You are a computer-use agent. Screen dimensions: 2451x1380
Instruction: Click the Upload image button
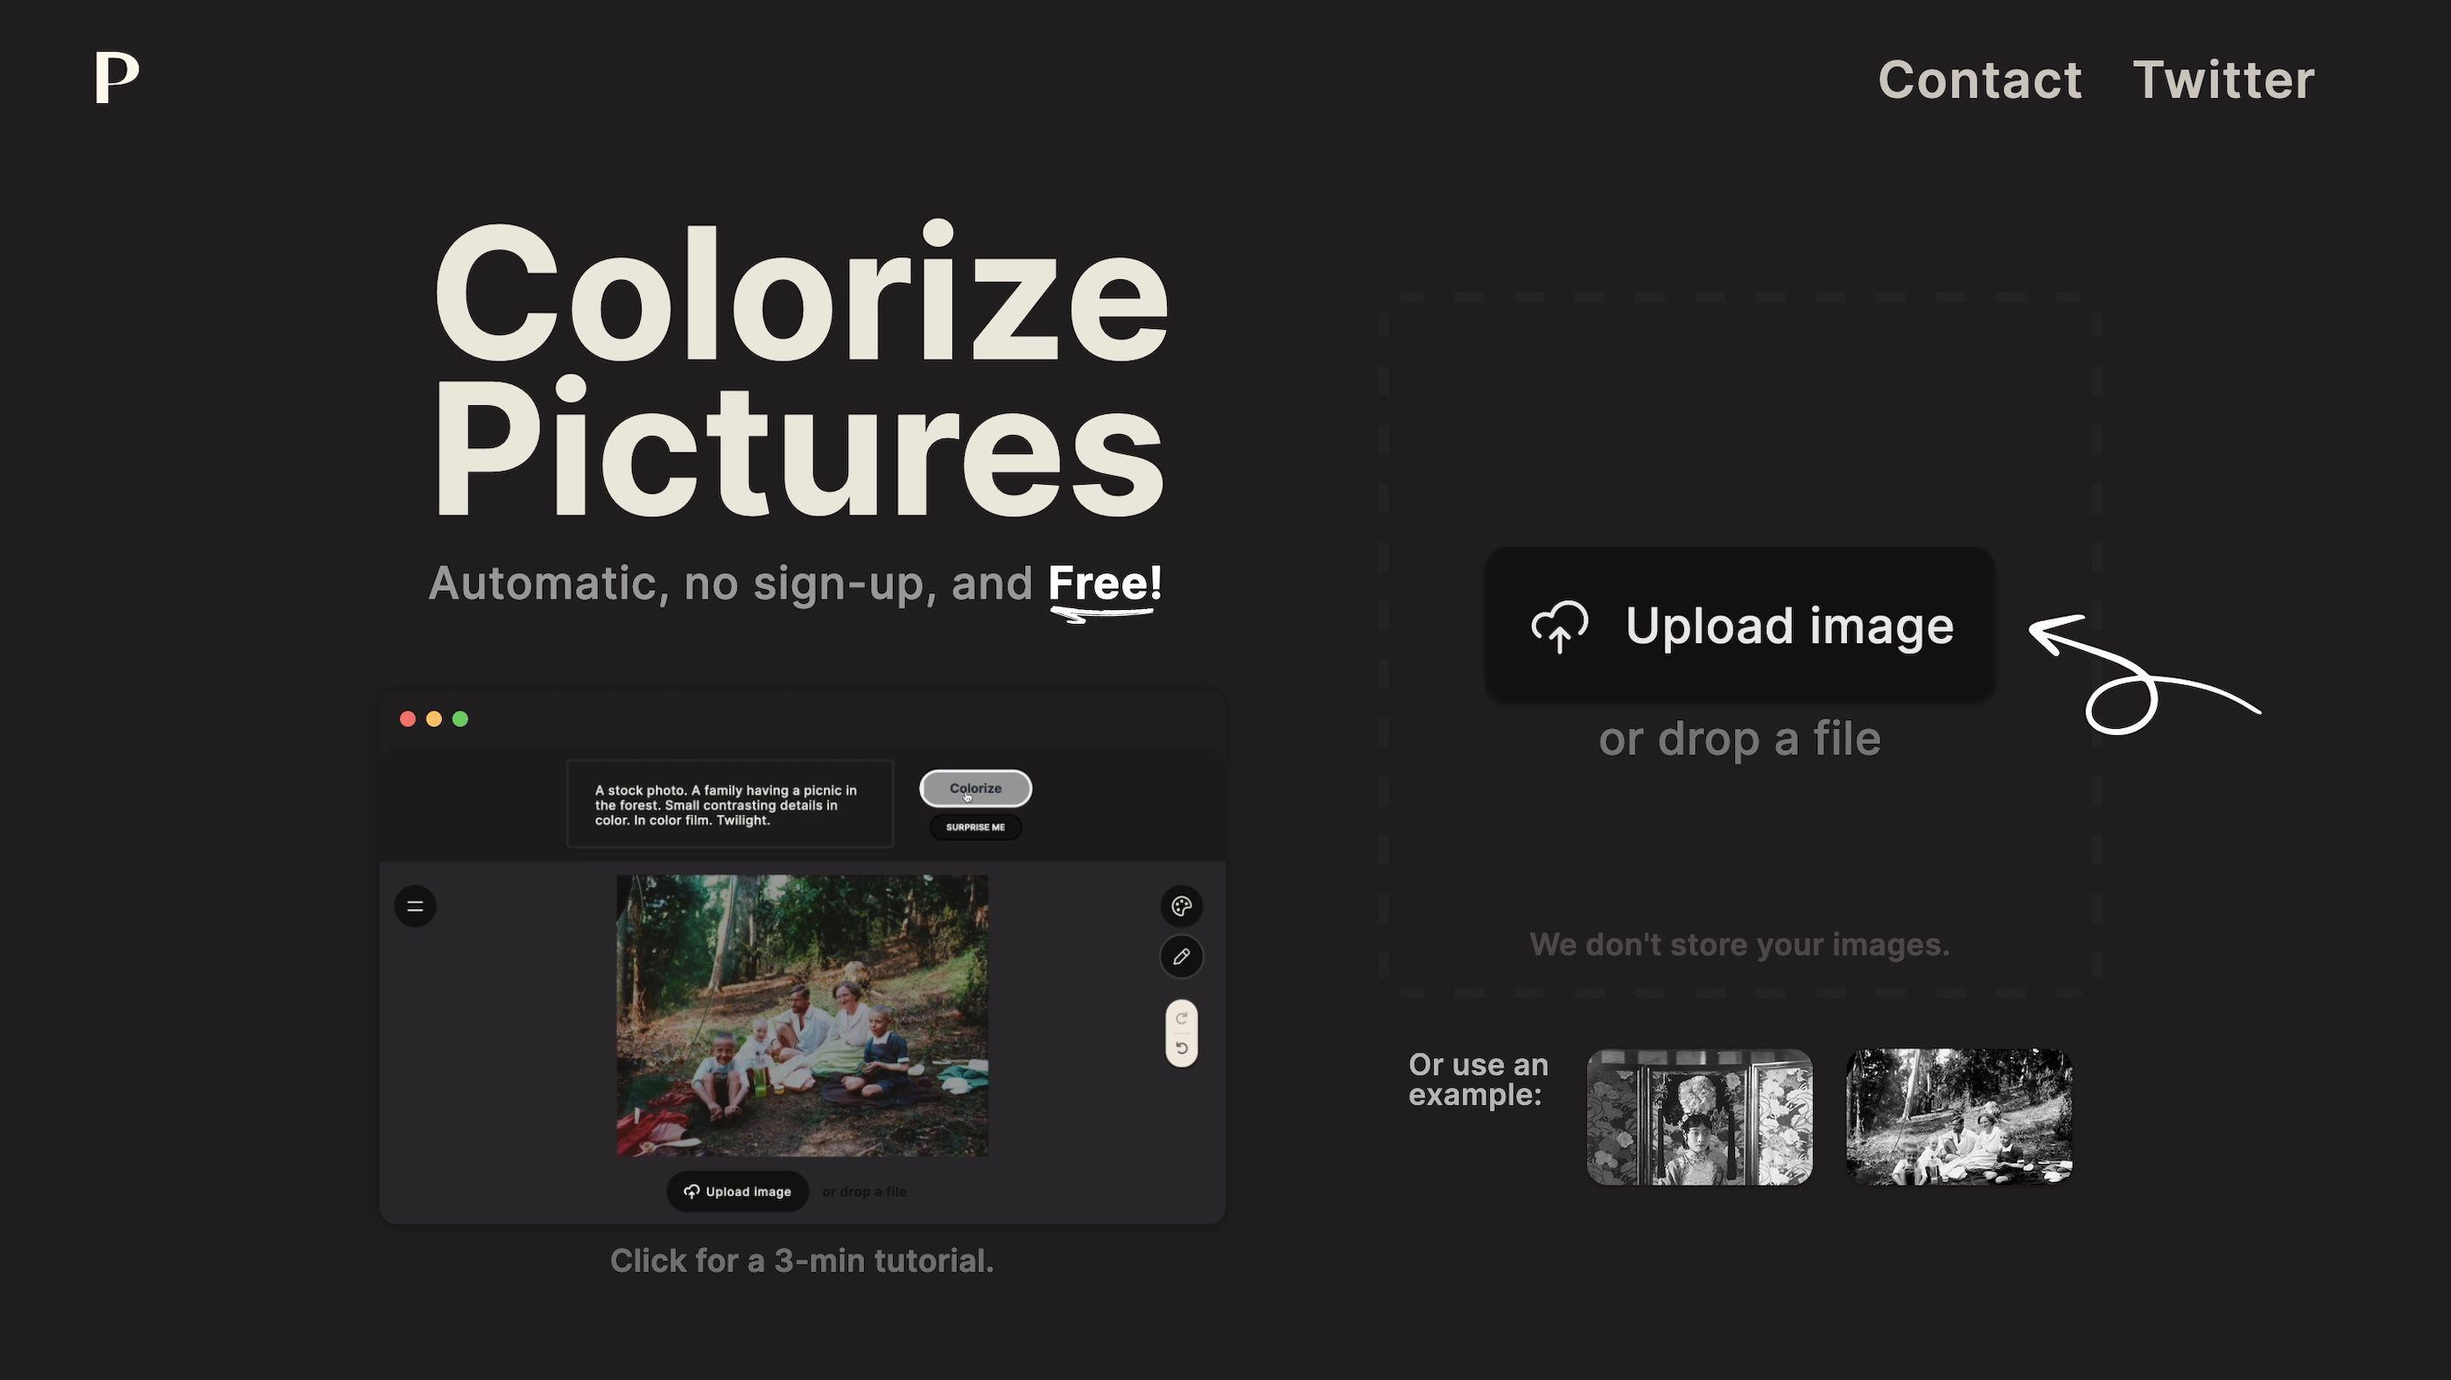pyautogui.click(x=1739, y=624)
